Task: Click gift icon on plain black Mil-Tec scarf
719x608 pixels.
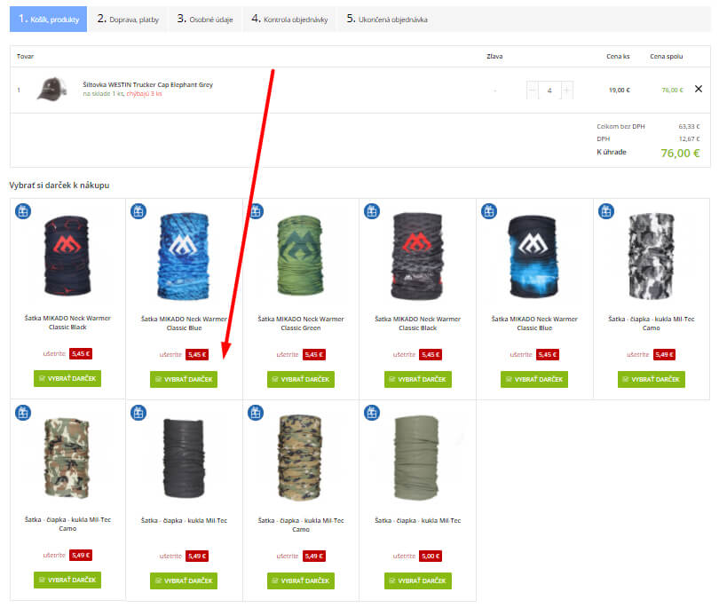Action: point(138,413)
